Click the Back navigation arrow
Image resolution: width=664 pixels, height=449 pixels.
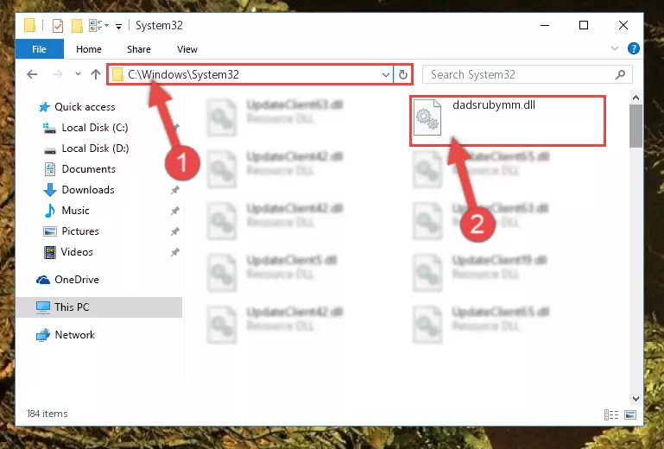(32, 74)
